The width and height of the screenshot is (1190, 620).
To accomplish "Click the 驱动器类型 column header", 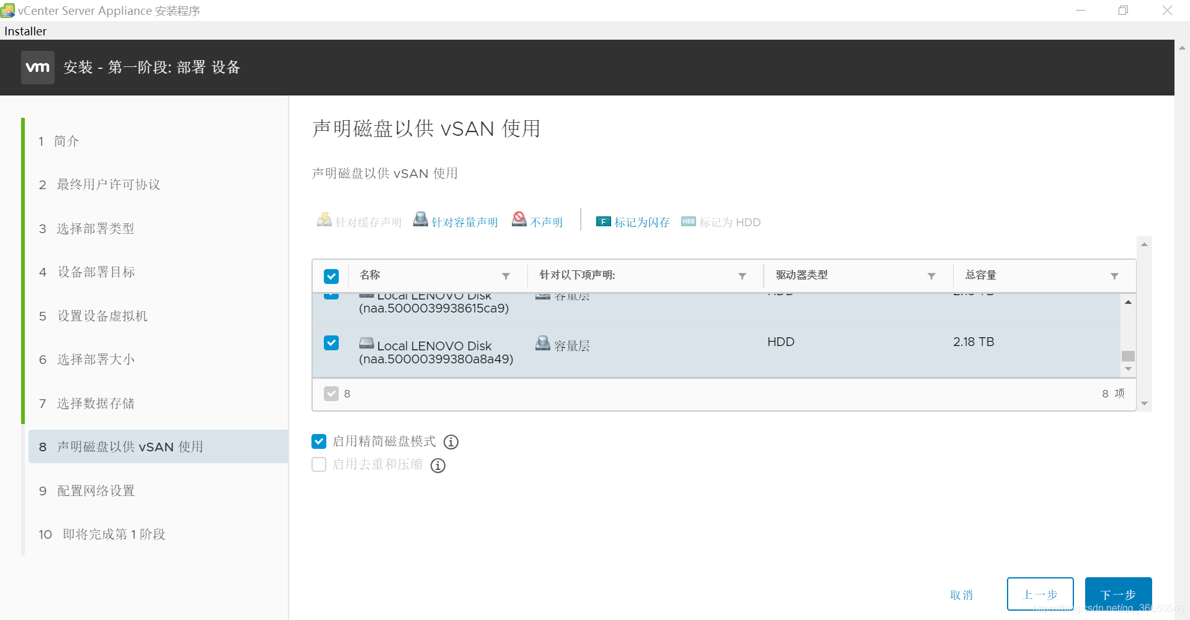I will [x=802, y=275].
